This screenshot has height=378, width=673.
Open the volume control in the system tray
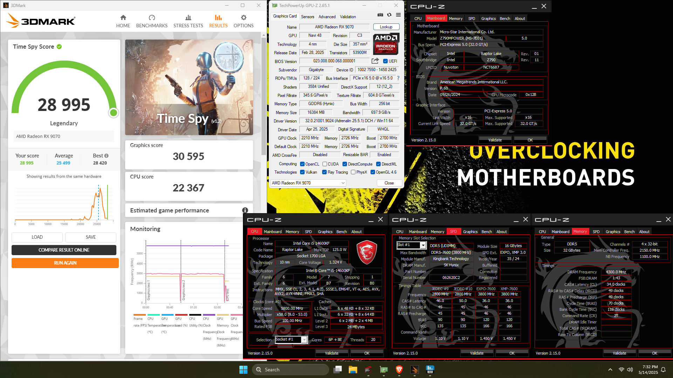pyautogui.click(x=630, y=370)
